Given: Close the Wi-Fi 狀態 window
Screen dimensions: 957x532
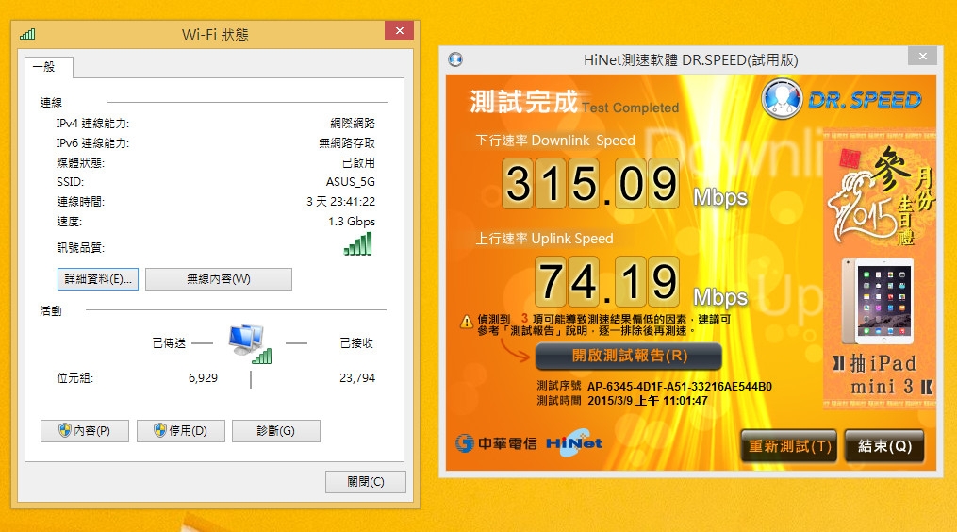Looking at the screenshot, I should (399, 30).
